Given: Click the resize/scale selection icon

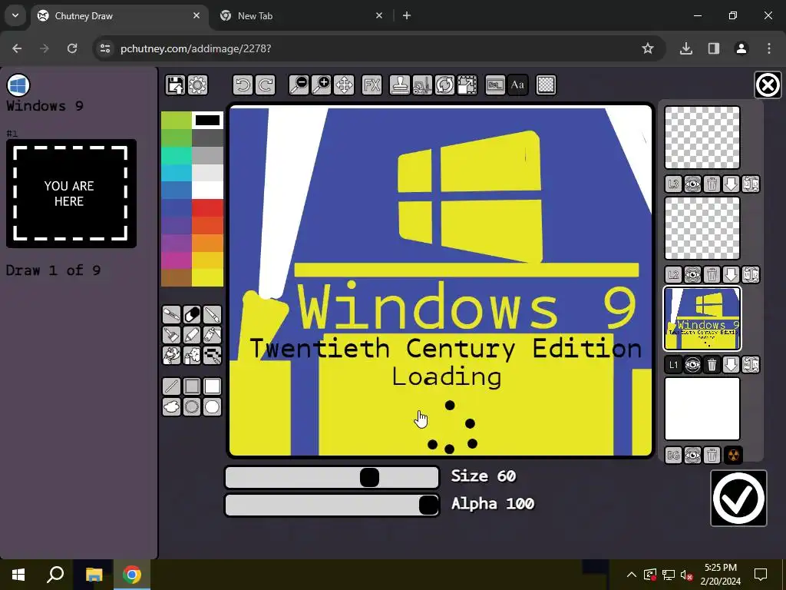Looking at the screenshot, I should (x=467, y=85).
